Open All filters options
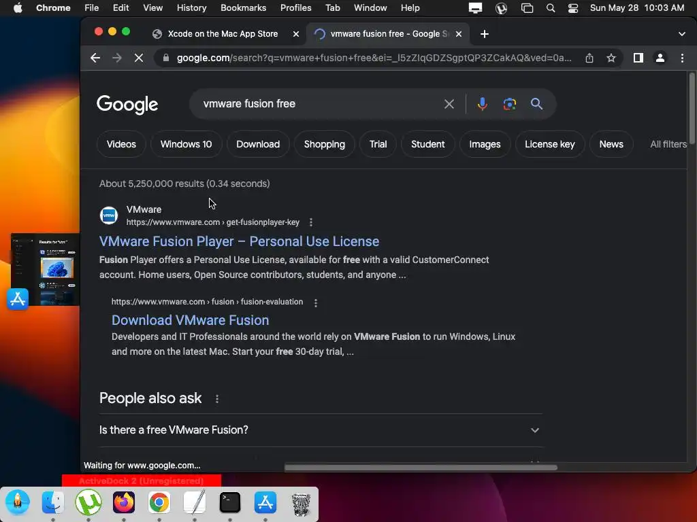Viewport: 697px width, 522px height. (x=668, y=144)
